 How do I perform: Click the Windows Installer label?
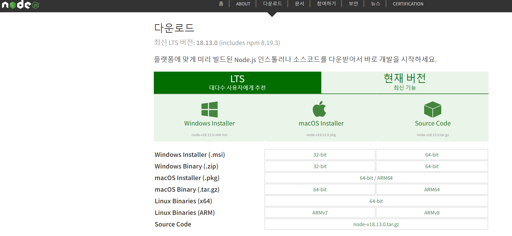(210, 123)
